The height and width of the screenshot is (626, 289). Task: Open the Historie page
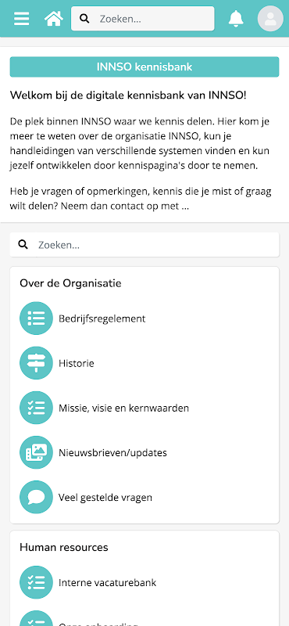[x=77, y=363]
